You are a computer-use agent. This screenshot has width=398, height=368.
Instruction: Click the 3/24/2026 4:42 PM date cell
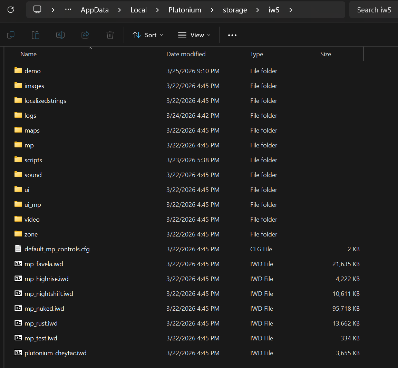click(193, 116)
